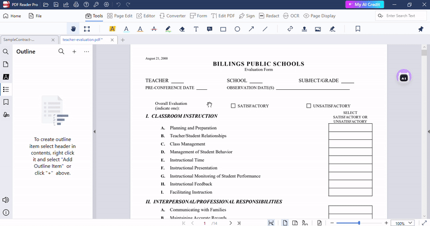This screenshot has width=430, height=226.
Task: Open a file with the folder icon
Action: [x=46, y=5]
